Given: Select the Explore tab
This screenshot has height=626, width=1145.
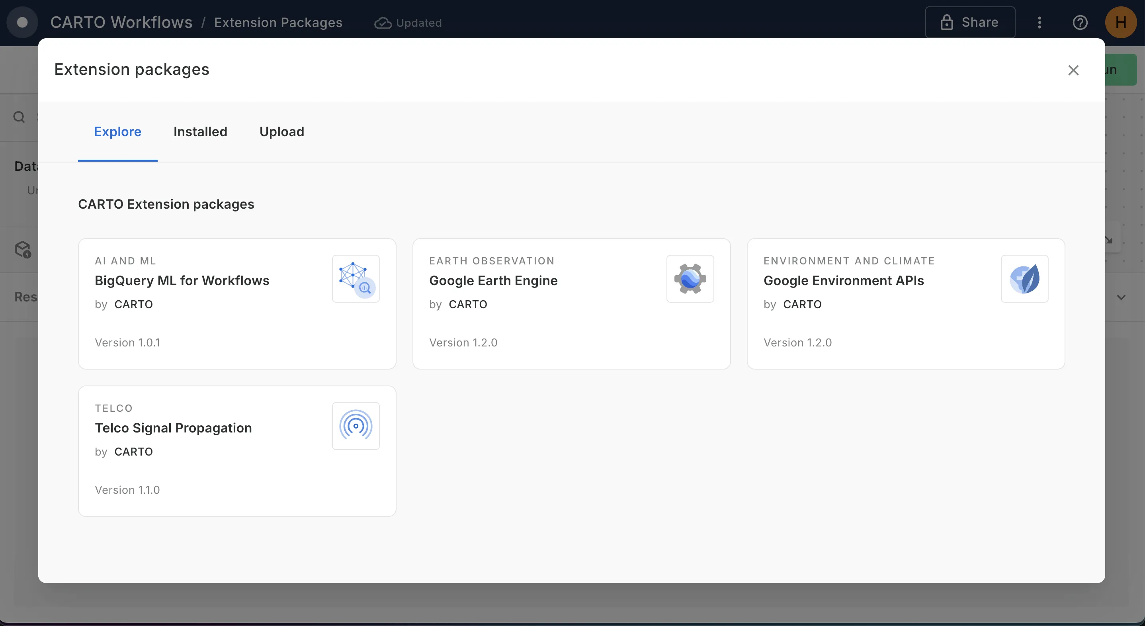Looking at the screenshot, I should [117, 131].
